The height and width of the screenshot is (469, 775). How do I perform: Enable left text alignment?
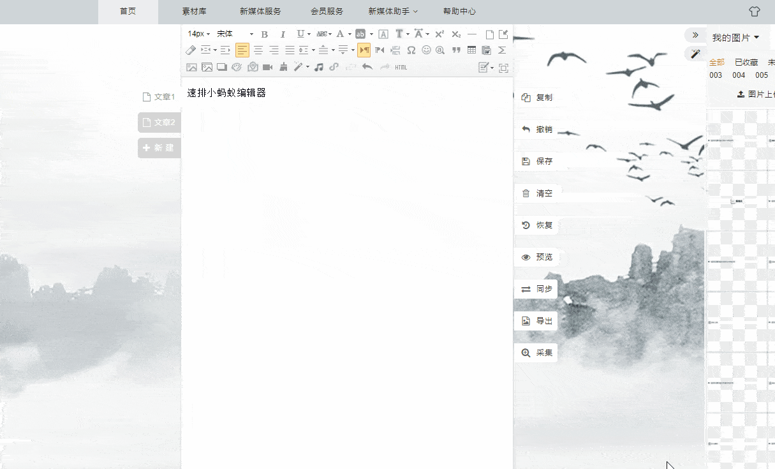point(242,50)
